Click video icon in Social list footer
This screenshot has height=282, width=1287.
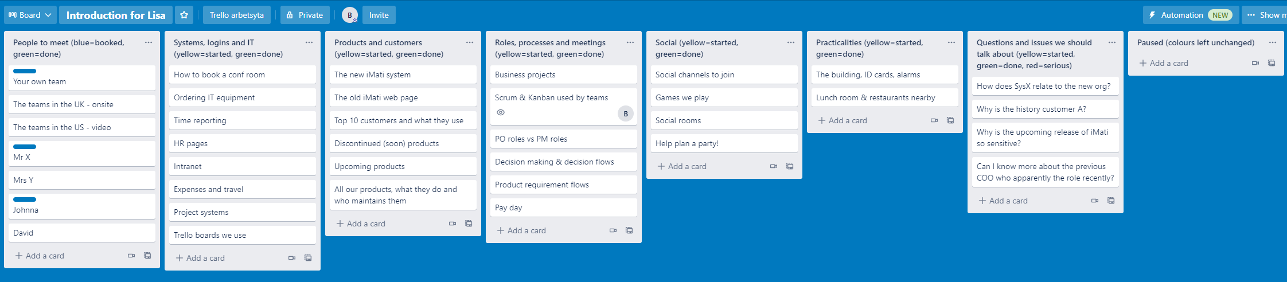click(x=774, y=166)
